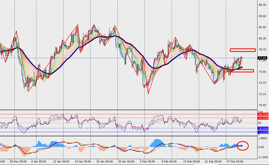
Task: Click the red 85.0000 oscillator level label
Action: (x=263, y=114)
